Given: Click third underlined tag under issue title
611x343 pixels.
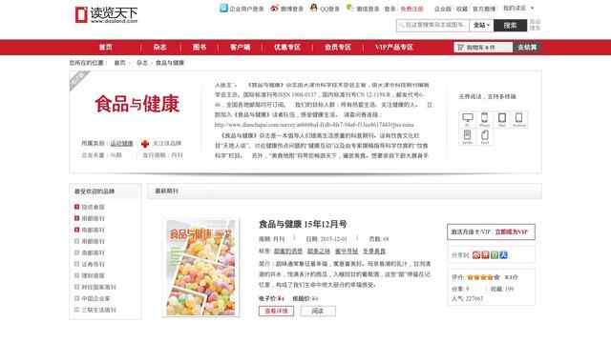Looking at the screenshot, I should (x=347, y=252).
